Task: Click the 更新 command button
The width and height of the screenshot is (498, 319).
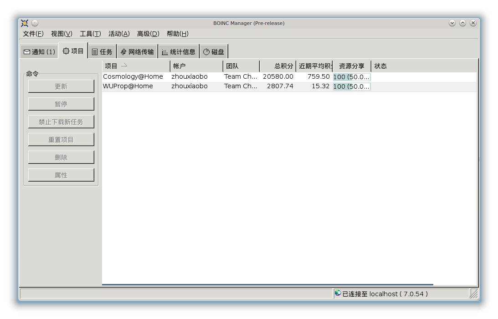Action: [61, 86]
